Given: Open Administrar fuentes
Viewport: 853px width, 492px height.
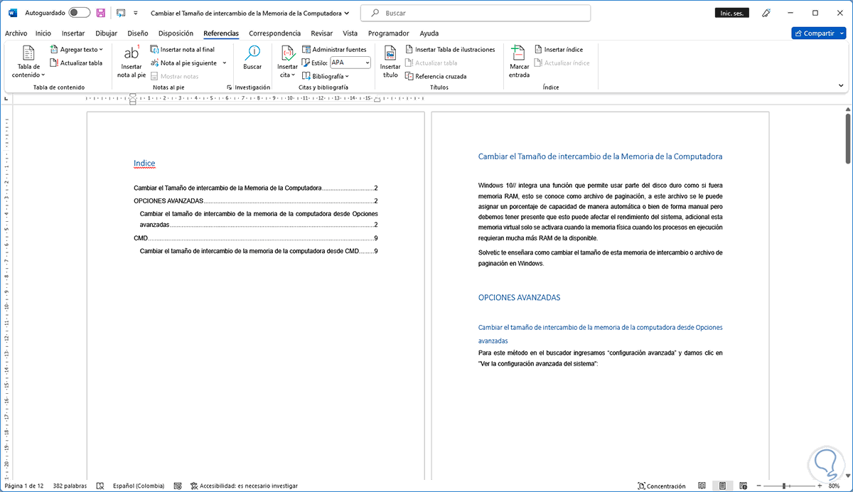Looking at the screenshot, I should tap(334, 50).
